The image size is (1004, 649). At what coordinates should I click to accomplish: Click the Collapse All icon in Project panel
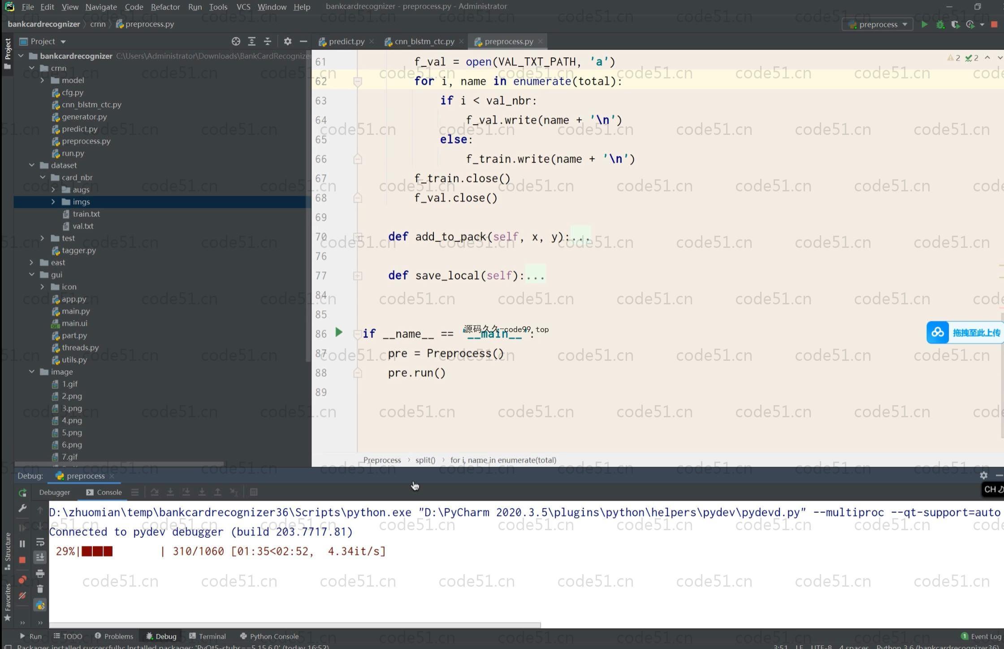coord(268,41)
